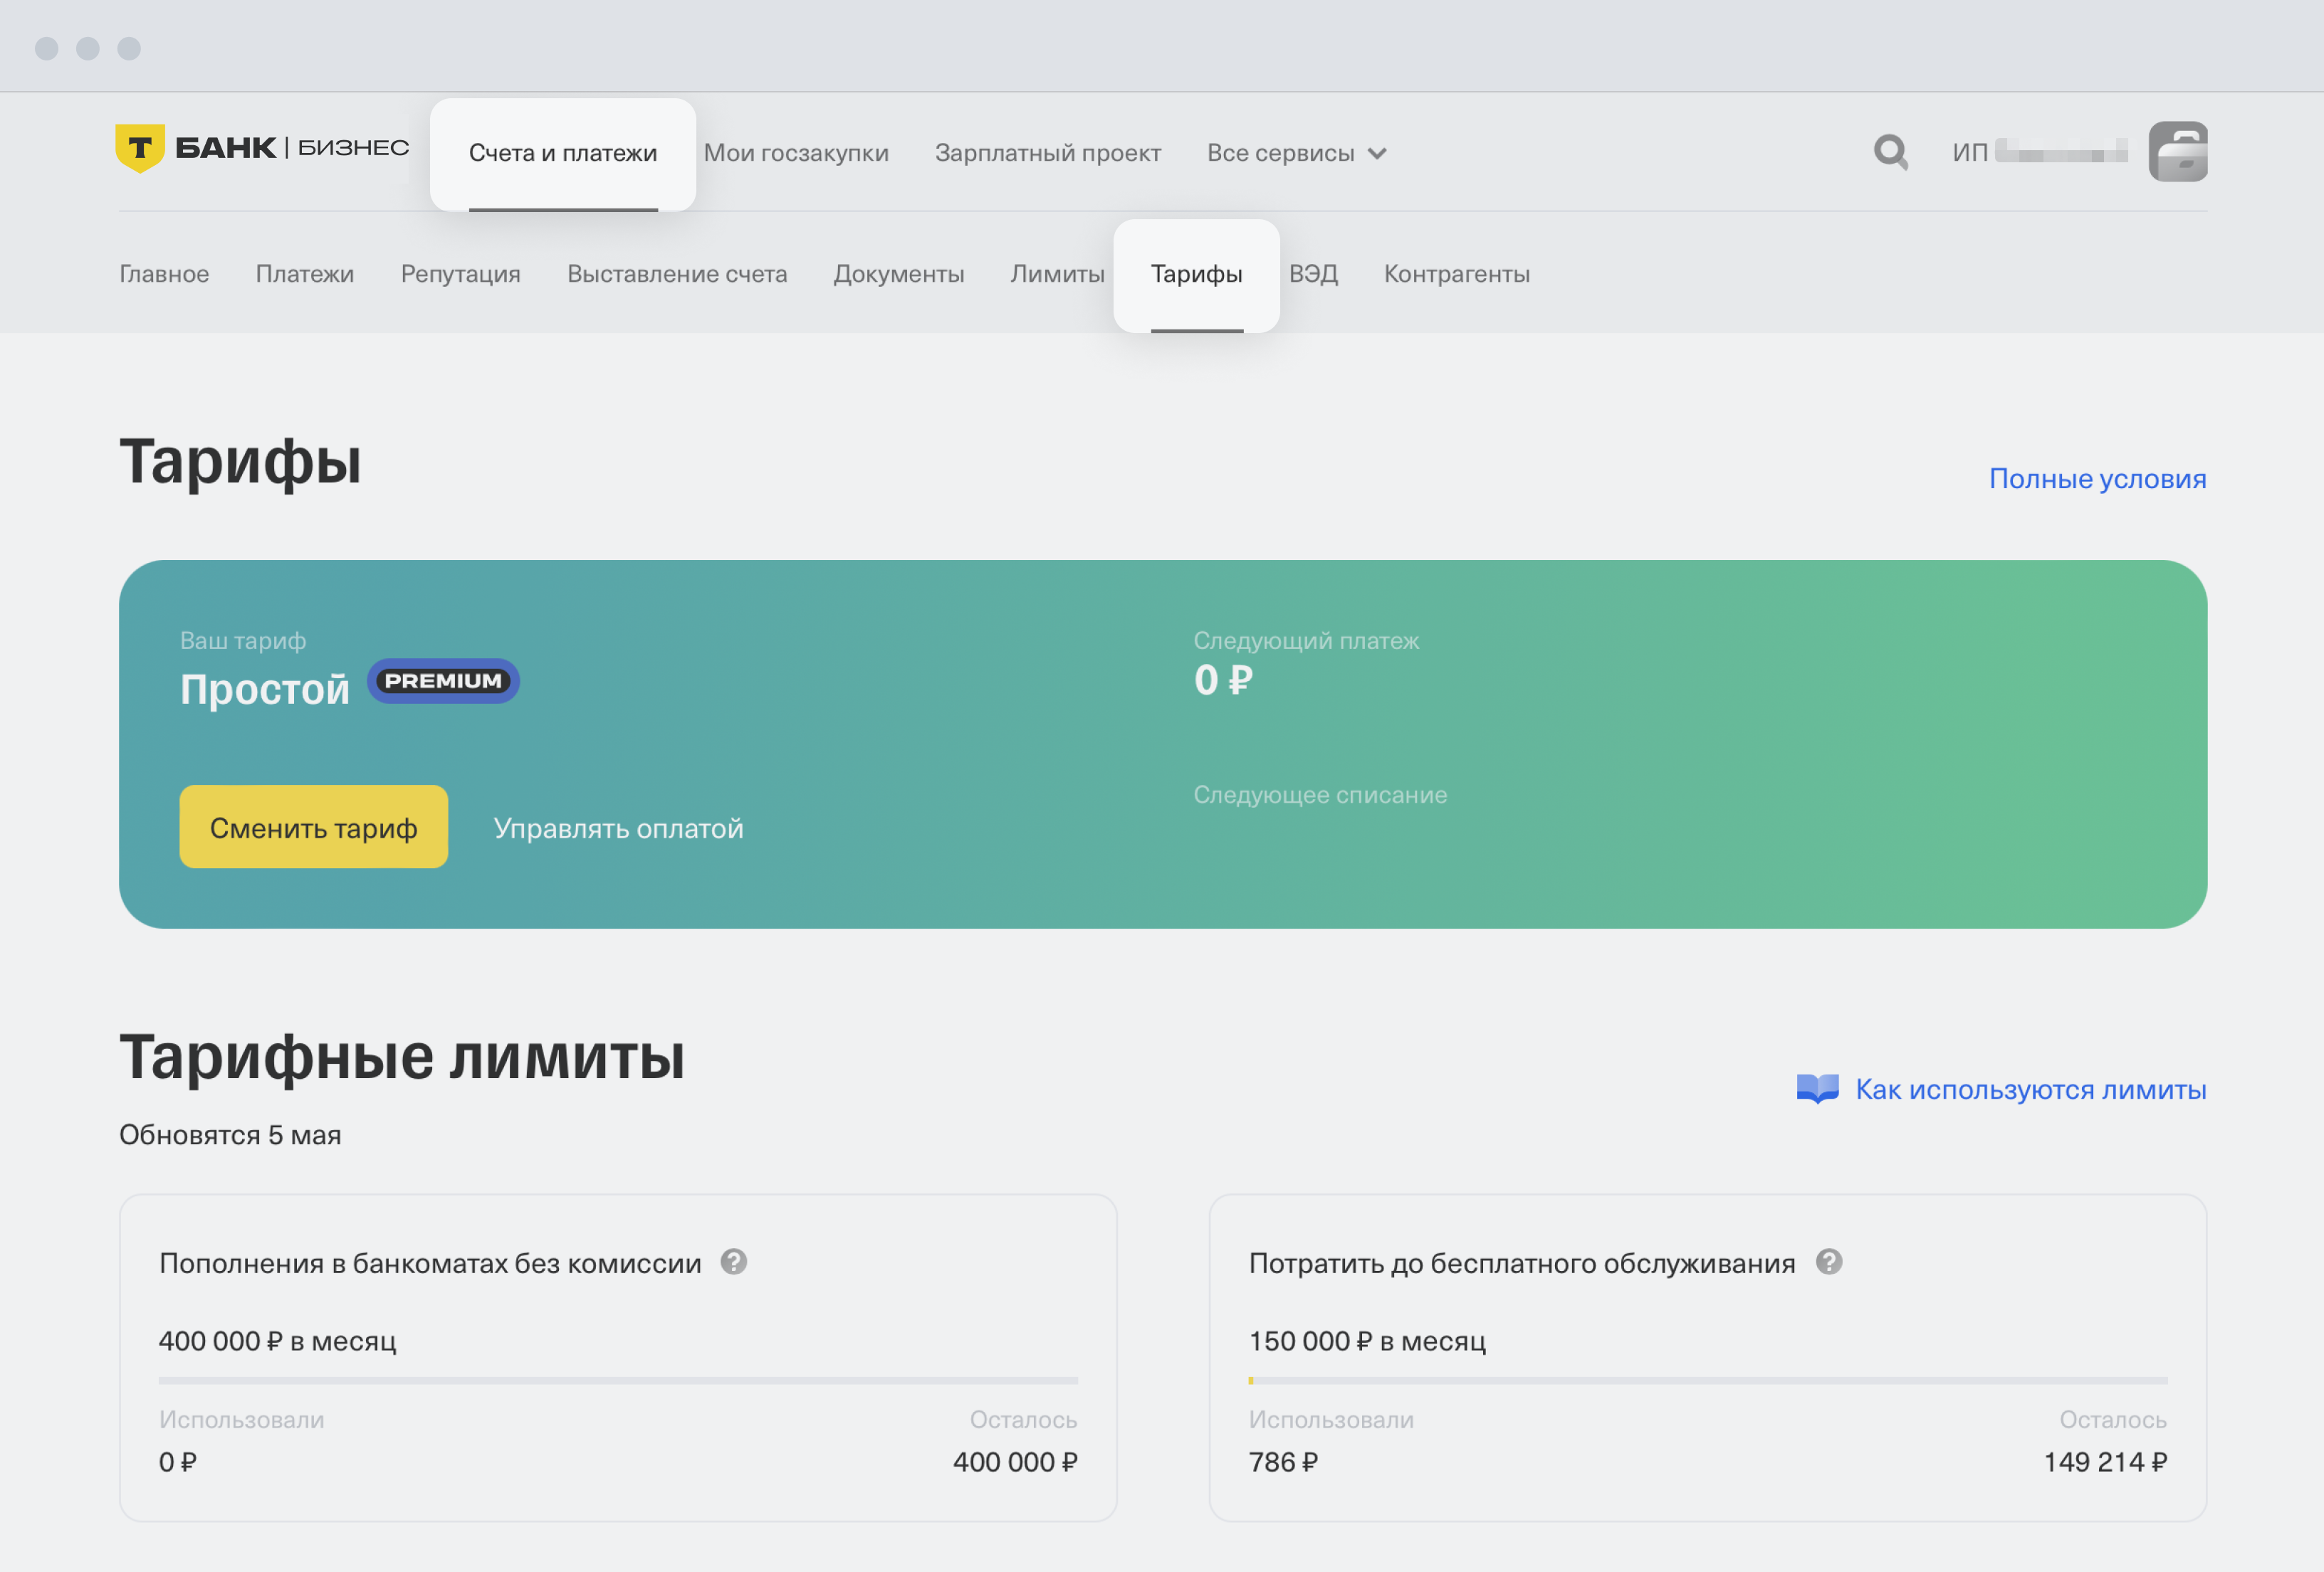2324x1572 pixels.
Task: Click the Обновятся 5 мая text
Action: pyautogui.click(x=230, y=1135)
